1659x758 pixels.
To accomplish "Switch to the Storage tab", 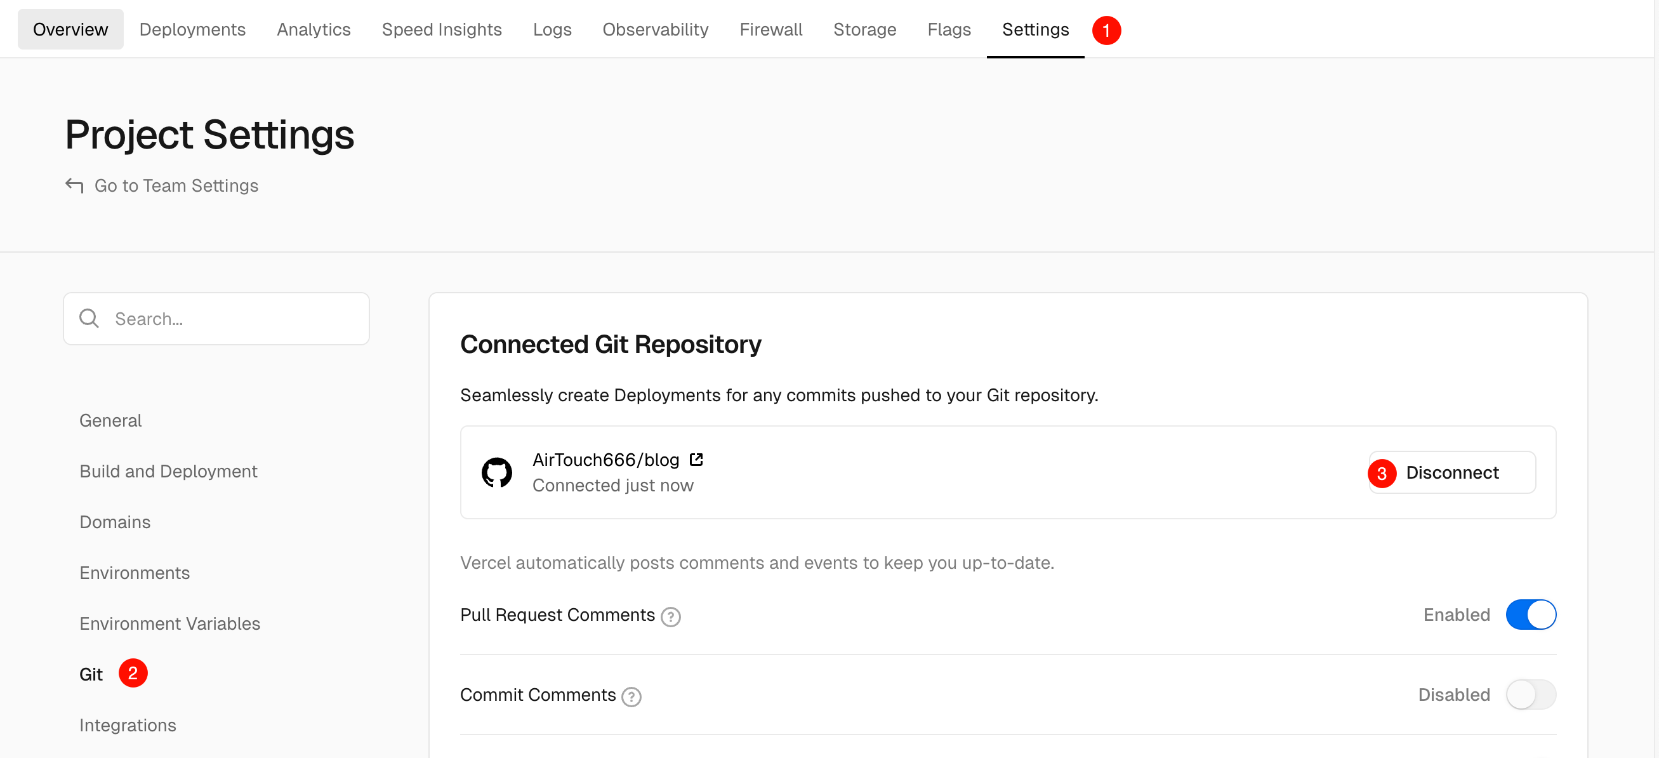I will (x=864, y=30).
